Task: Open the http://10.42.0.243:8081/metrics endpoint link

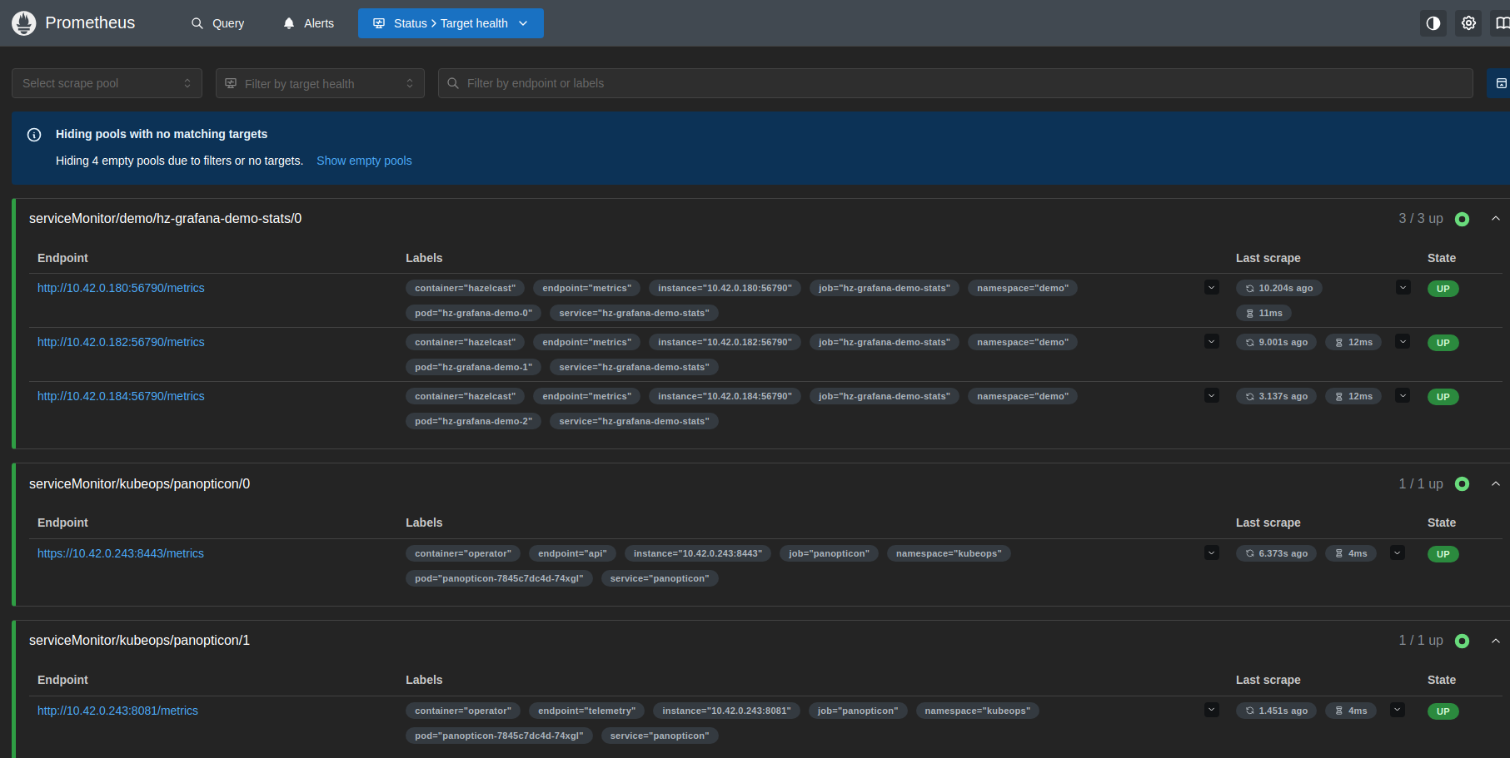Action: coord(117,711)
